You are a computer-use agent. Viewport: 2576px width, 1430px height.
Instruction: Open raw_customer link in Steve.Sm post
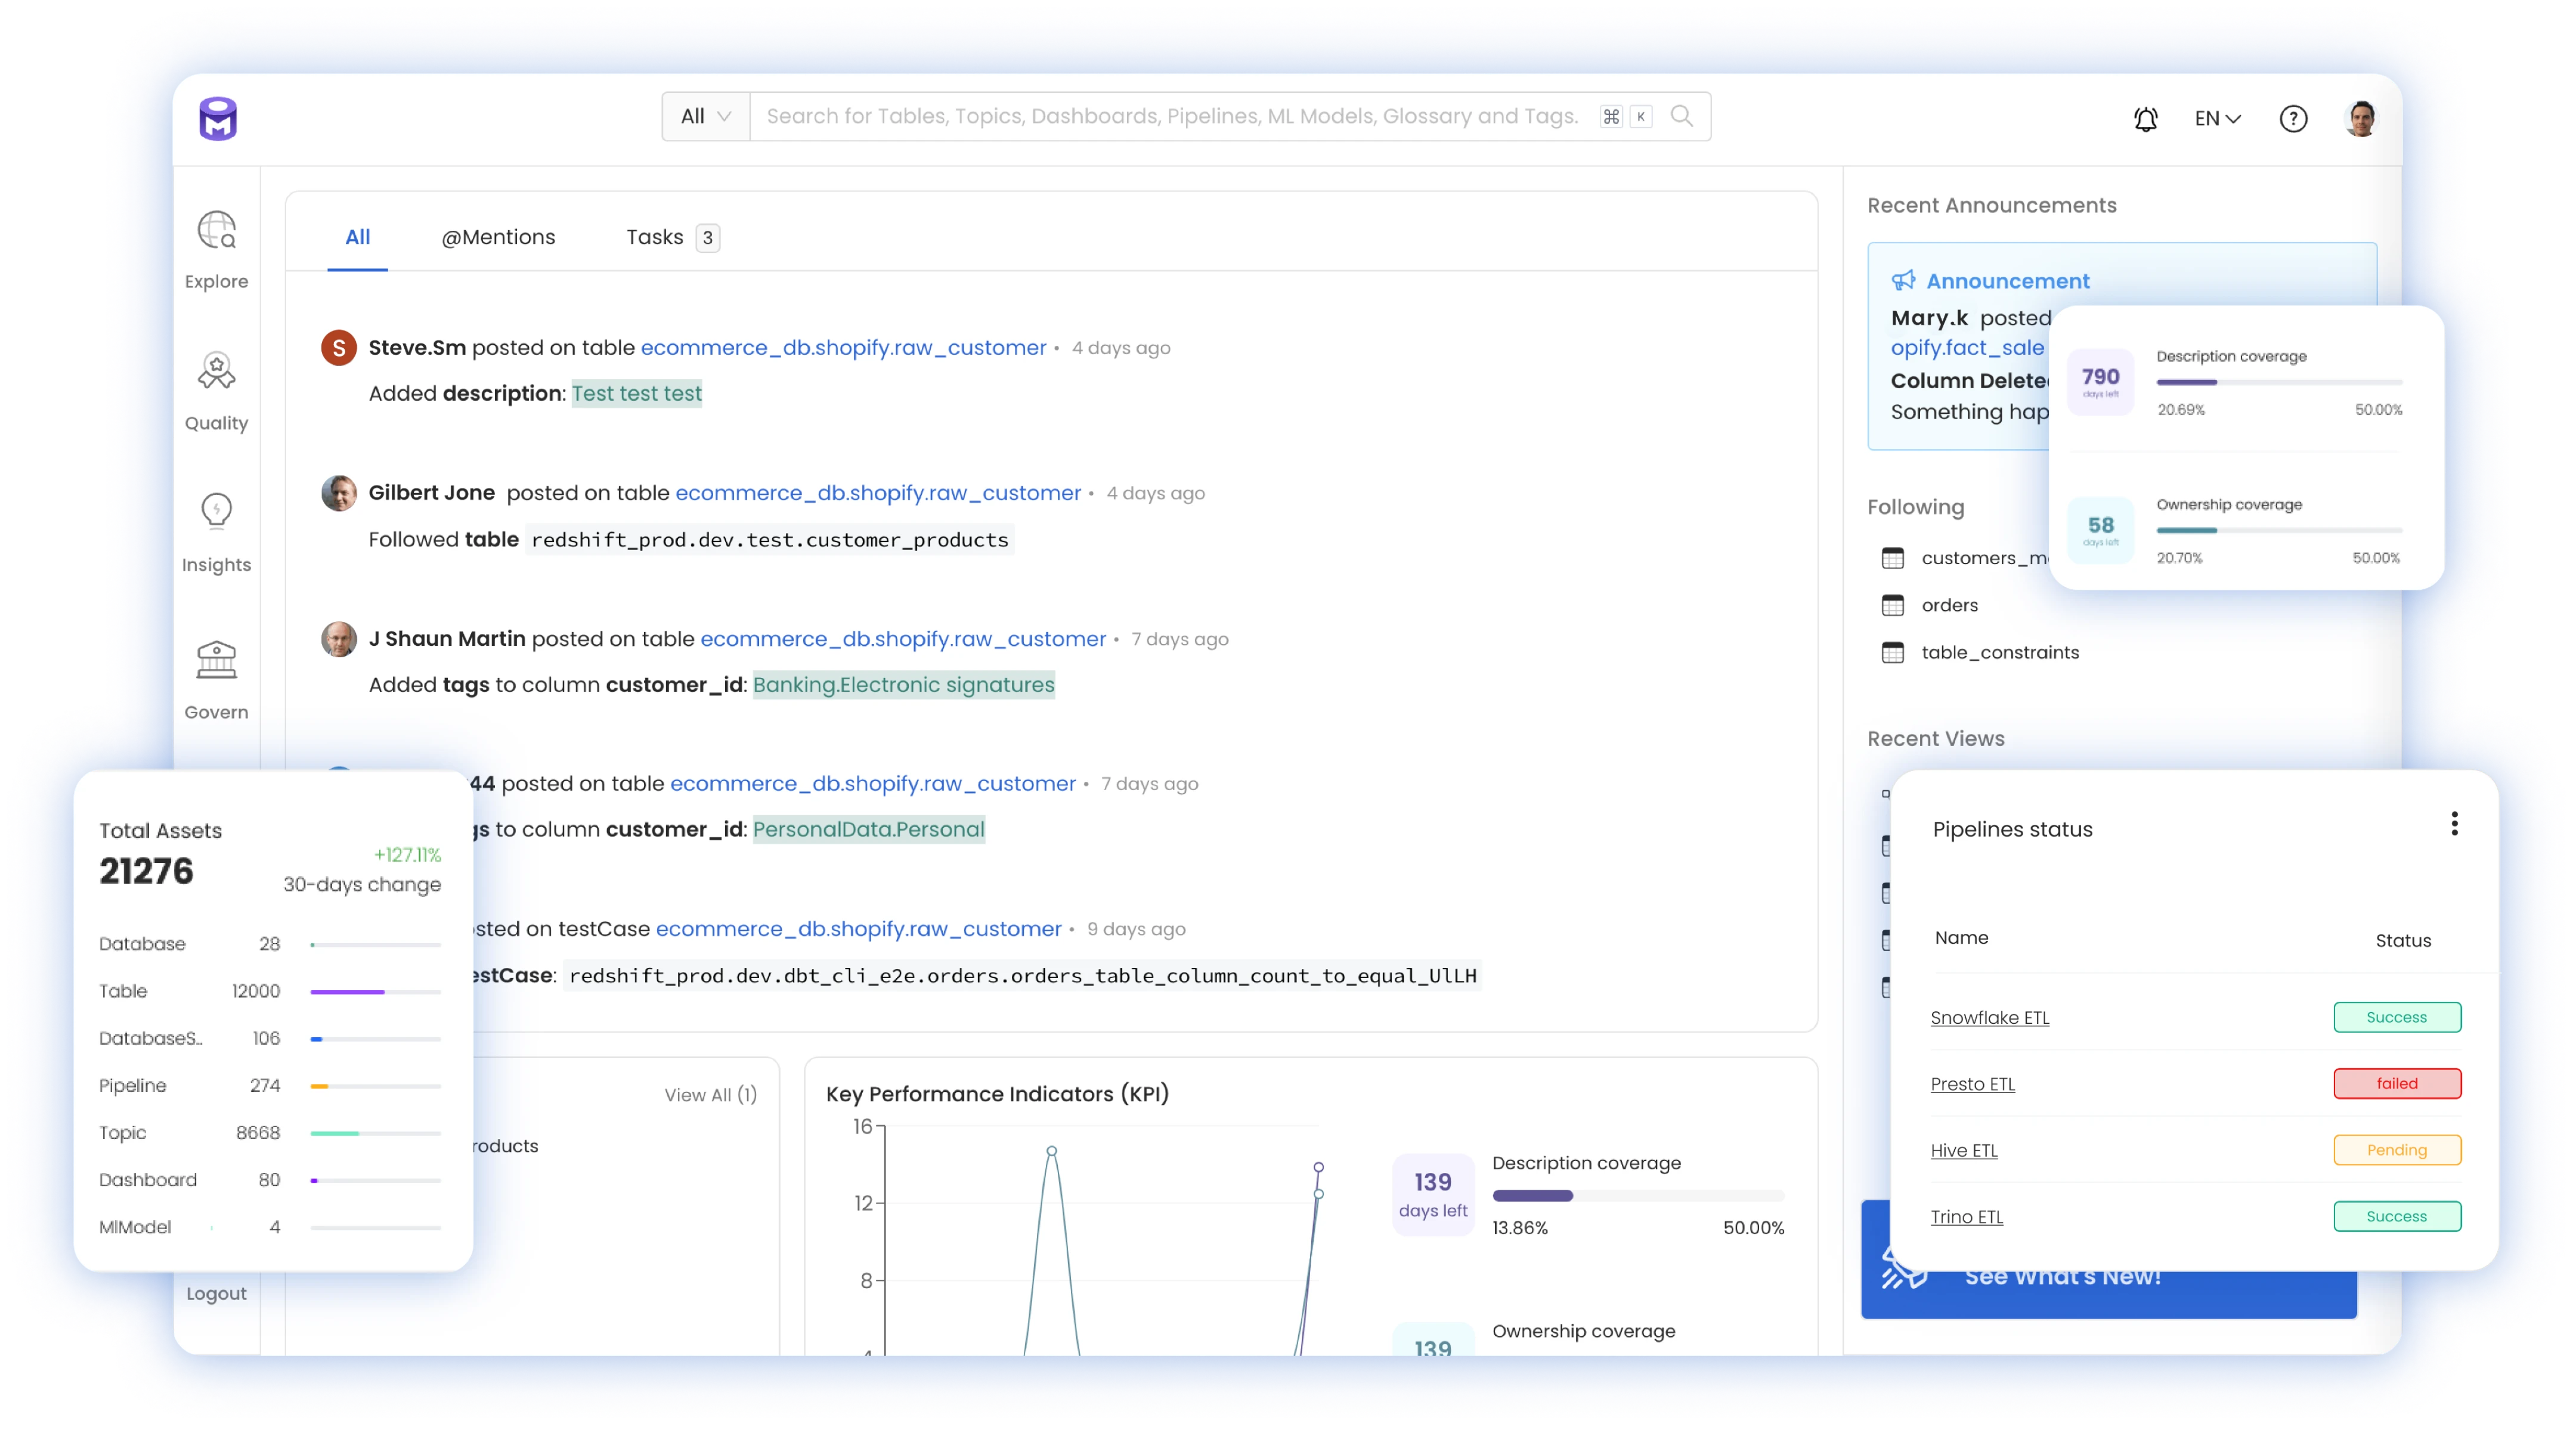point(843,347)
